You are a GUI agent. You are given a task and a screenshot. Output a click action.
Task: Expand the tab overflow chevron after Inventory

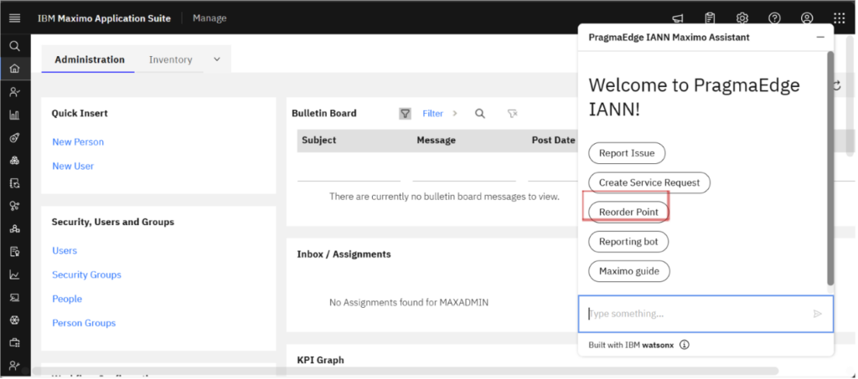[217, 59]
